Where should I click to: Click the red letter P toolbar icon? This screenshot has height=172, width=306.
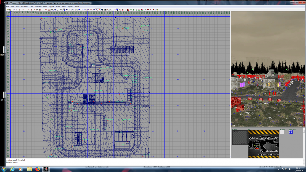[x=153, y=10]
